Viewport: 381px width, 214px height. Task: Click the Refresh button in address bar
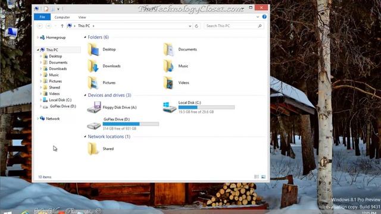click(196, 26)
